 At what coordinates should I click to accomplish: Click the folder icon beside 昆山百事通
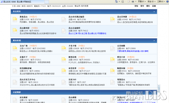(x=112, y=19)
